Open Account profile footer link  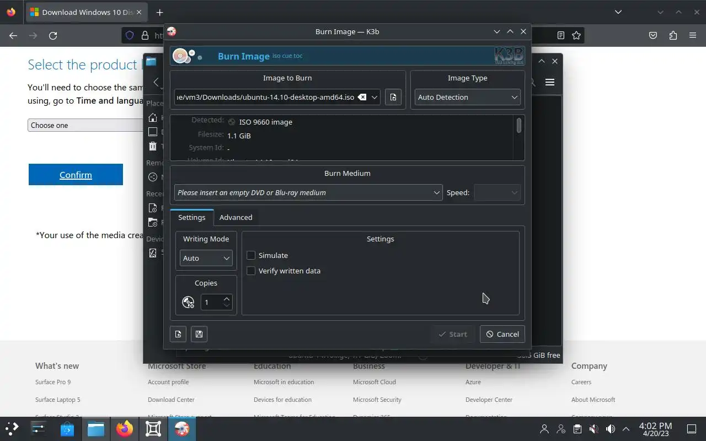coord(168,382)
